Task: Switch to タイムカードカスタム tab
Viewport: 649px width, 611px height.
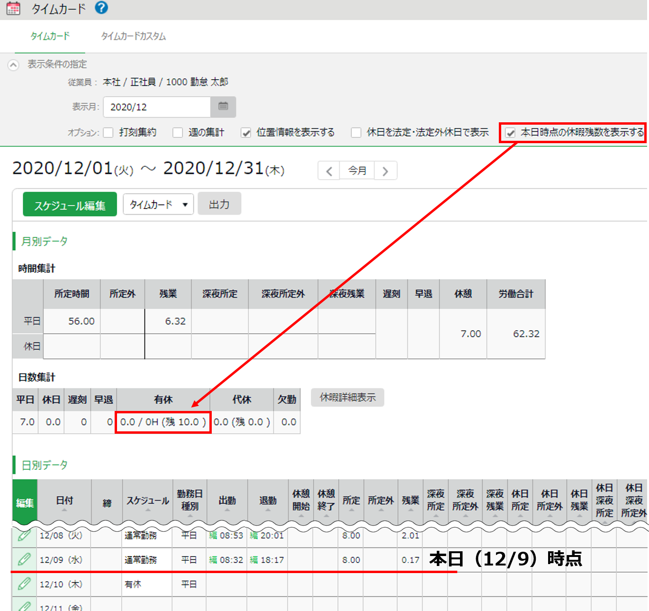Action: click(x=133, y=36)
